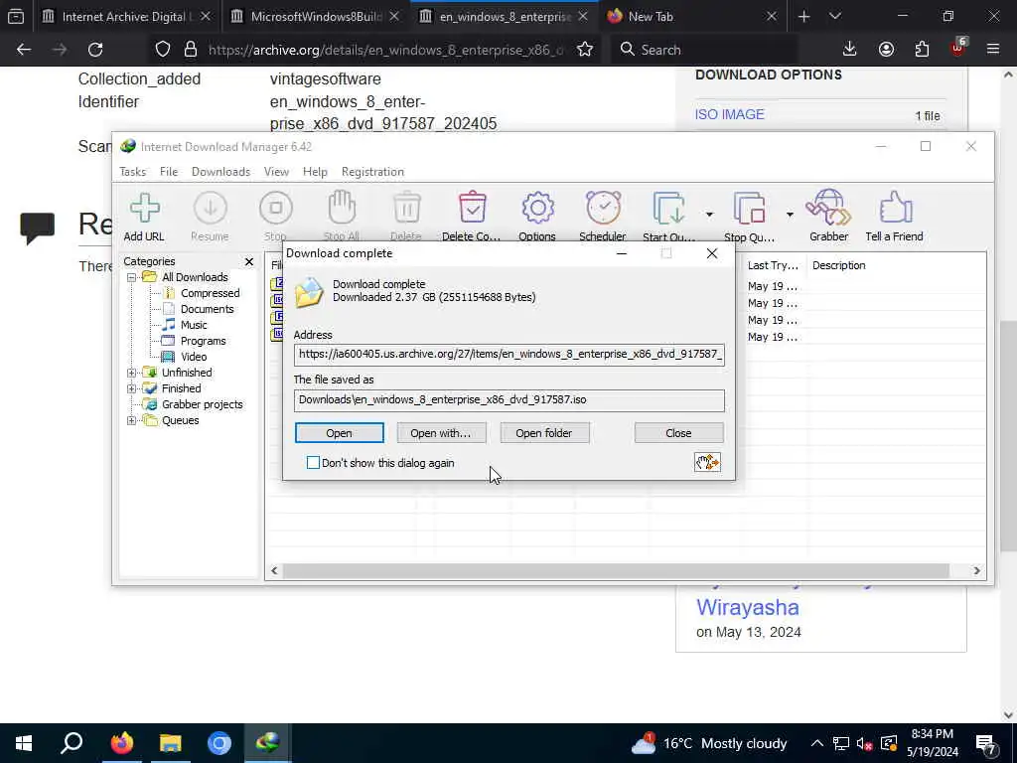Screen dimensions: 1017x763
Task: Click the ISO IMAGE download link
Action: [x=730, y=115]
